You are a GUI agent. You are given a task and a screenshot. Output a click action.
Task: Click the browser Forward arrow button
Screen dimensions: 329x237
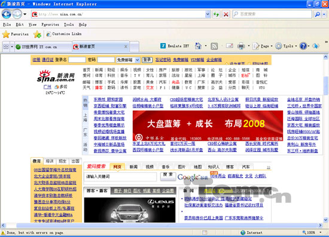point(17,14)
